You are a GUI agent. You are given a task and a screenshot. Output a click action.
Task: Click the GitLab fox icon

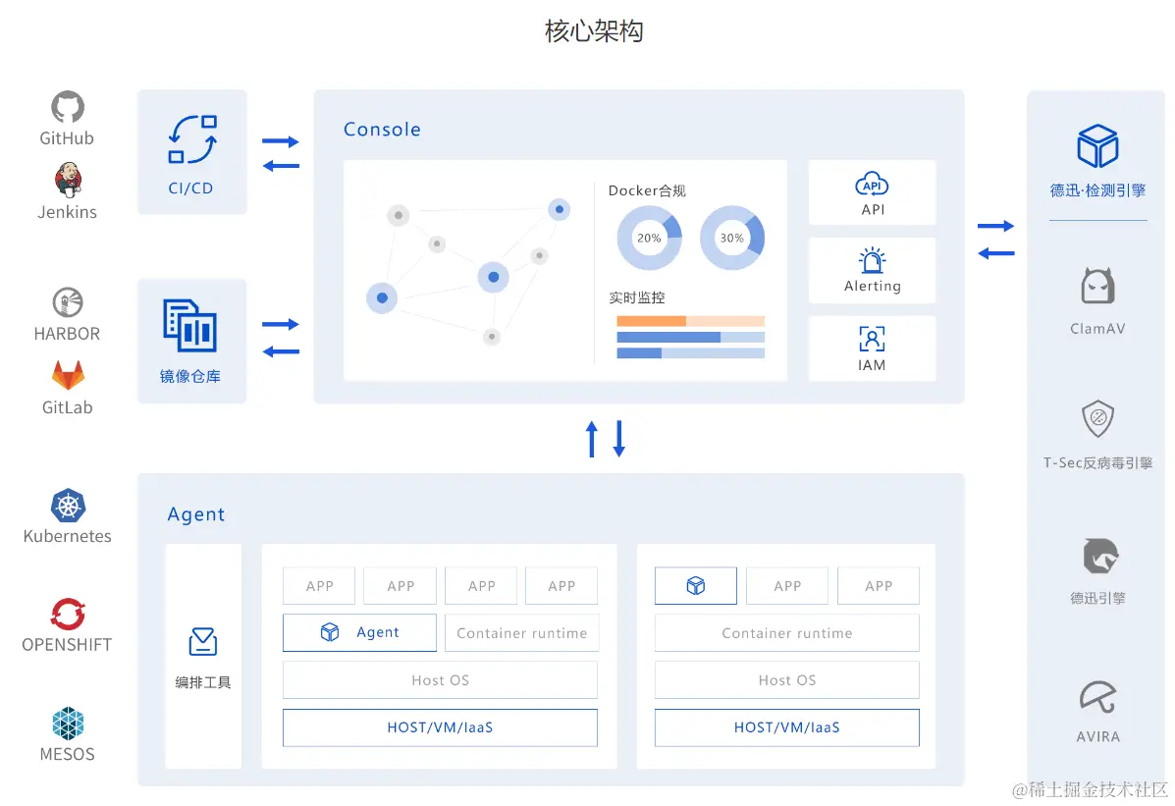(x=68, y=376)
